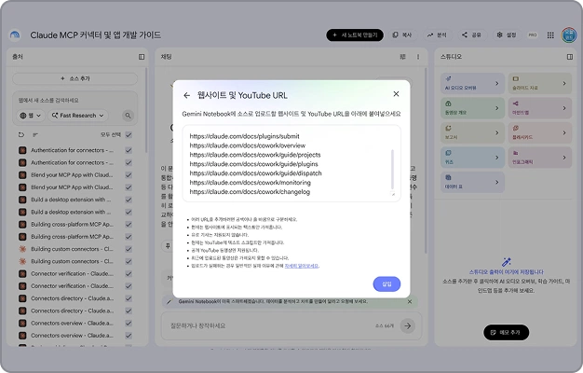Click the refresh icon above the source list

[21, 135]
